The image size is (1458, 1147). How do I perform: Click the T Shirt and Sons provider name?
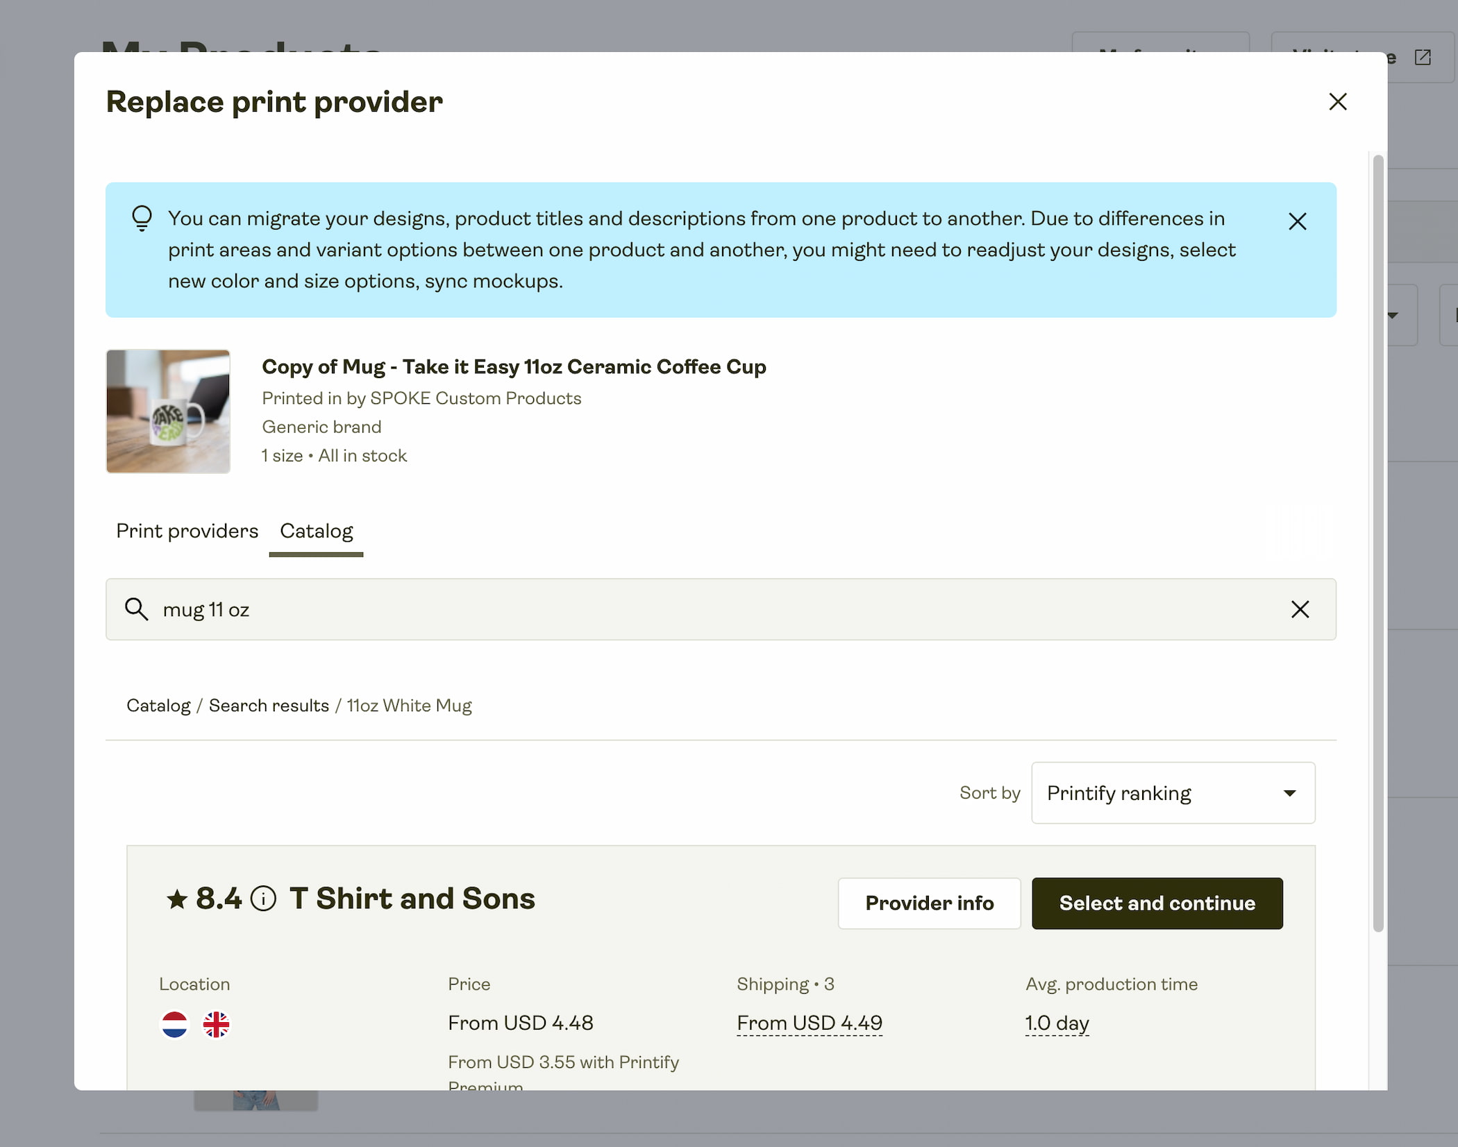coord(412,898)
